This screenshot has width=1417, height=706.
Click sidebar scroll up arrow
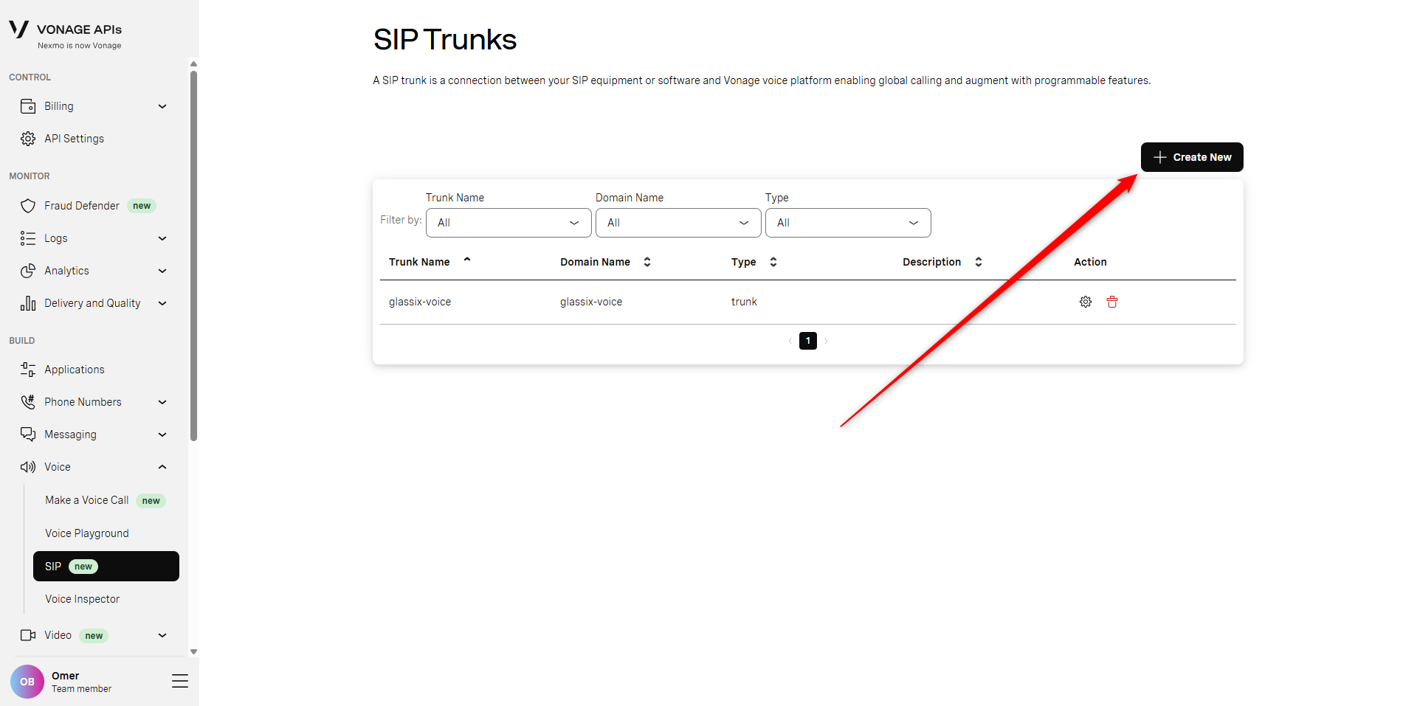click(x=193, y=63)
